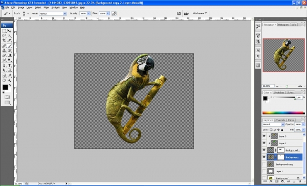Switch to the Histogram tab

[283, 25]
